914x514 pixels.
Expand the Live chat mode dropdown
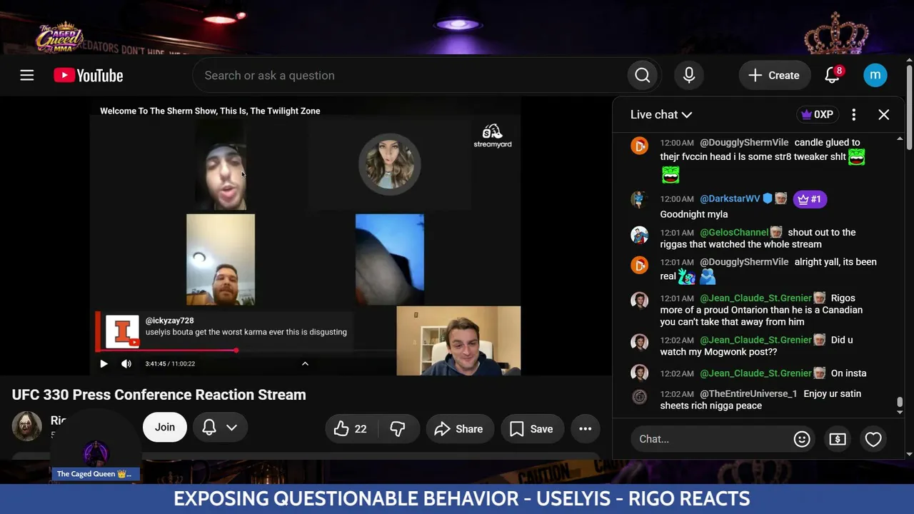click(661, 114)
